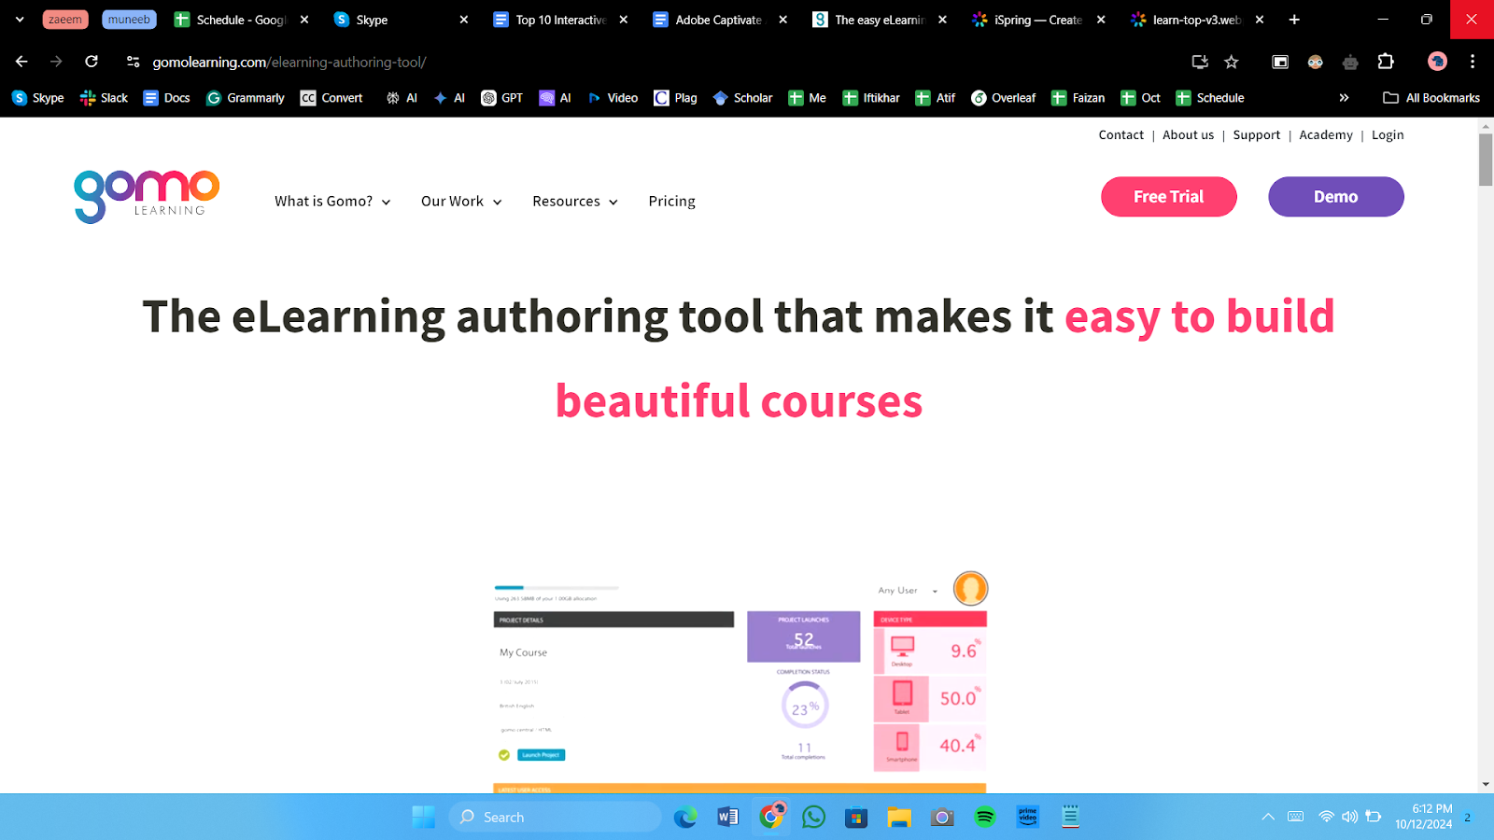
Task: Launch Microsoft Edge from the taskbar
Action: (x=685, y=817)
